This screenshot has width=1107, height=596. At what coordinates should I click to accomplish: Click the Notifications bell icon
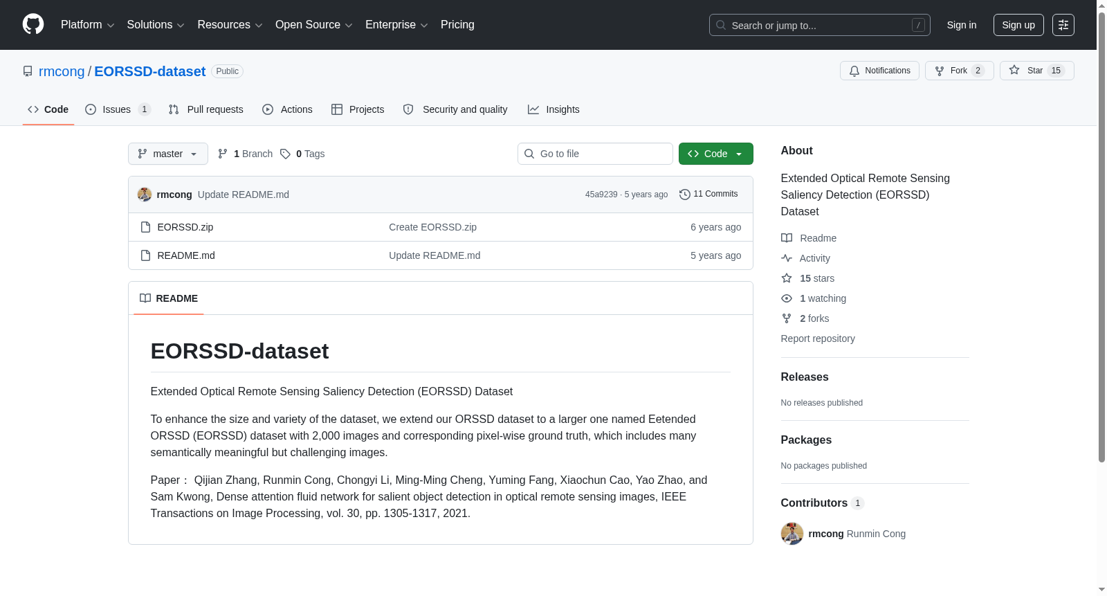click(854, 71)
